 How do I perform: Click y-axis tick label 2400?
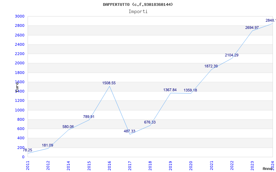tap(20, 44)
